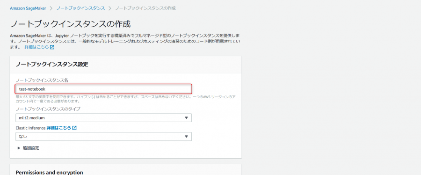Click the arrow on the なし dropdown

[x=186, y=136]
